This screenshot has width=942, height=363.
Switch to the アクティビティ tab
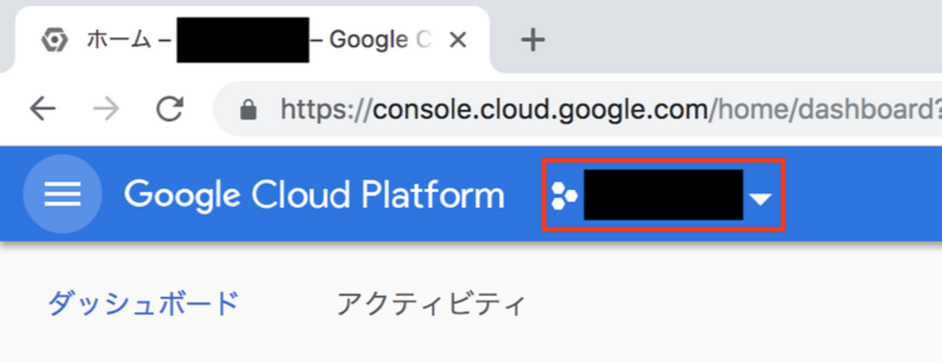pyautogui.click(x=430, y=304)
